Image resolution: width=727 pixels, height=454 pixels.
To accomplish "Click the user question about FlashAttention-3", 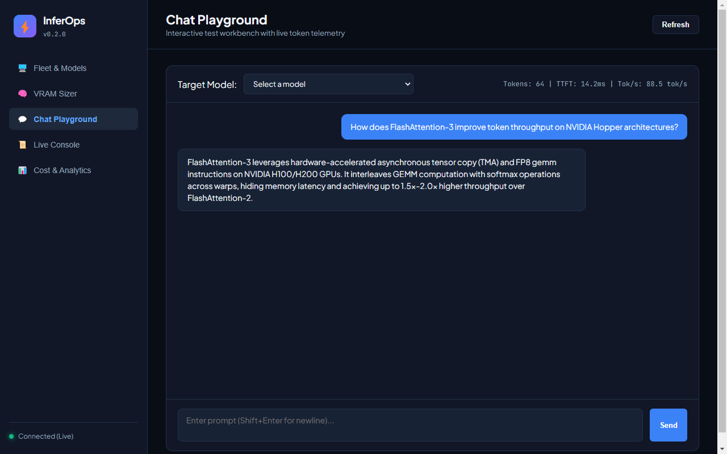I will coord(514,127).
